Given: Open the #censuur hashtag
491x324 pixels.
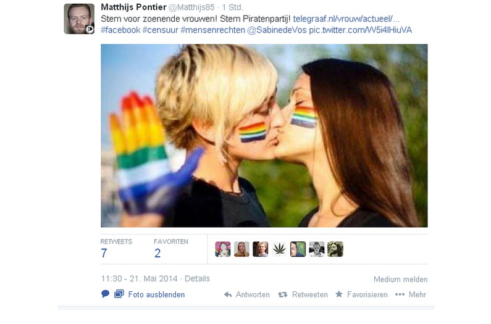Looking at the screenshot, I should pos(161,30).
